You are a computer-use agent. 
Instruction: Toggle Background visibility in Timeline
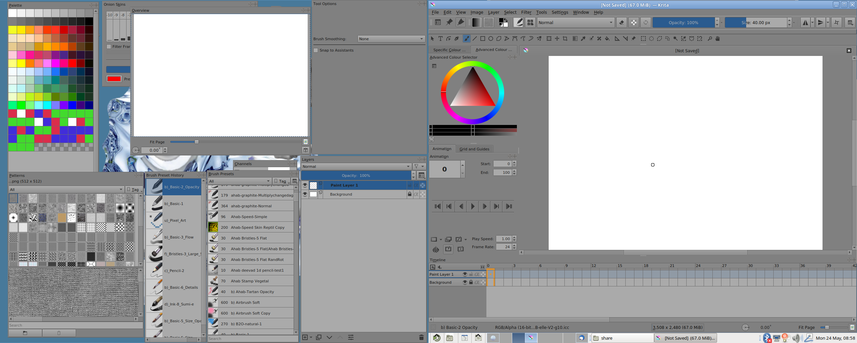pyautogui.click(x=465, y=282)
